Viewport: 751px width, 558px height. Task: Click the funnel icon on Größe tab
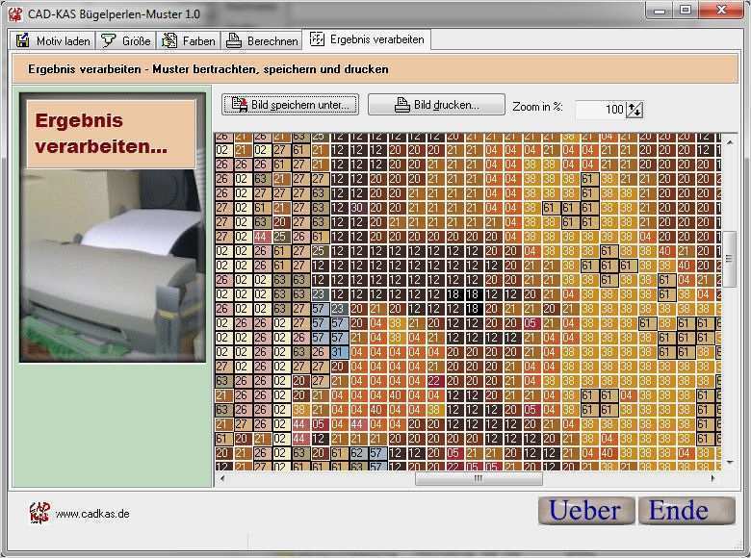(x=108, y=40)
